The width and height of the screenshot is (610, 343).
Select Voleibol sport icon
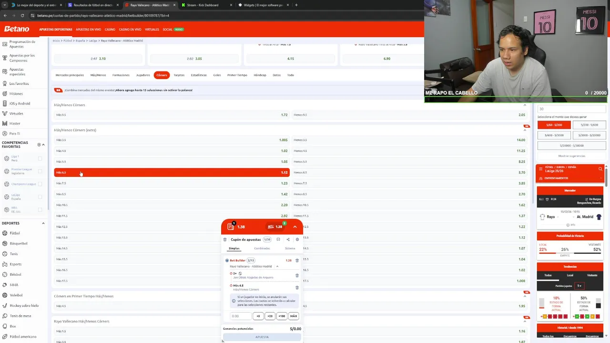pos(5,295)
